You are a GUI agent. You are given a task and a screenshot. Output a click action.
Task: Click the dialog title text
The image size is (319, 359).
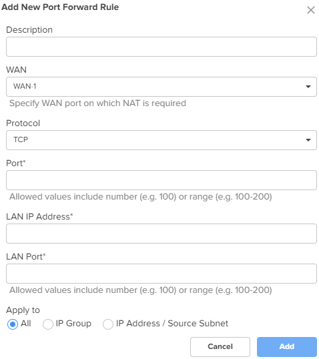click(x=60, y=7)
